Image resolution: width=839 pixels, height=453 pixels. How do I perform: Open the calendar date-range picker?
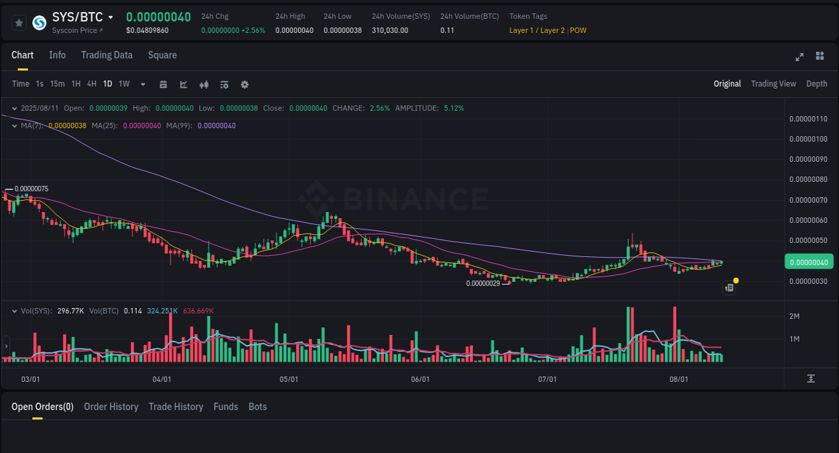tap(163, 84)
